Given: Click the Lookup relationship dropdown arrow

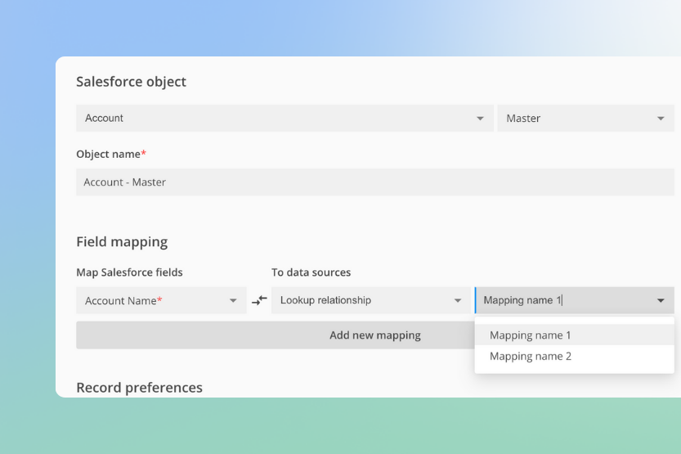Looking at the screenshot, I should [x=458, y=301].
